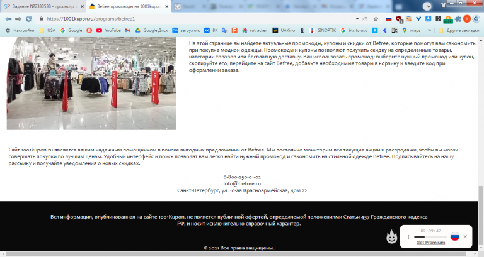Screen dimensions: 484x257
Task: Reload the current page
Action: pos(29,19)
